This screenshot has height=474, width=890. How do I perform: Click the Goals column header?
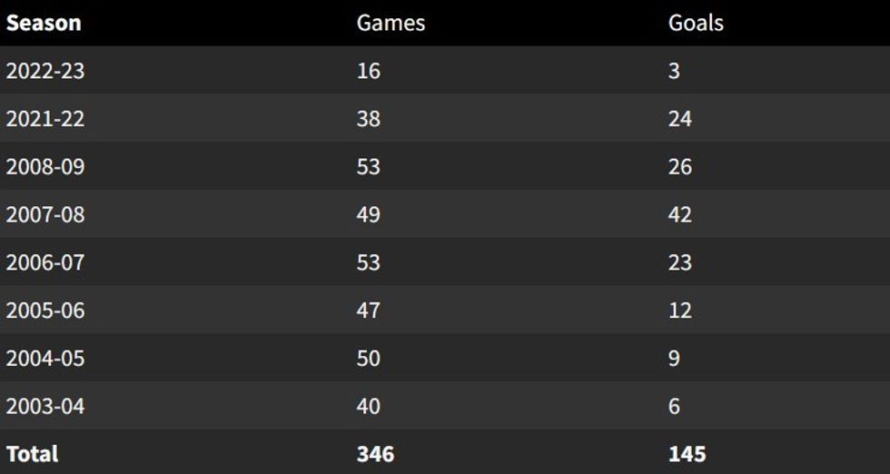696,23
